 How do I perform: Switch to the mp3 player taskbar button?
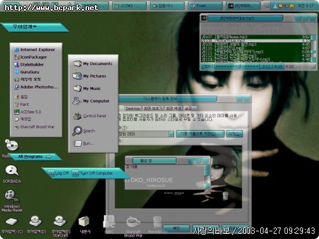coord(243,6)
